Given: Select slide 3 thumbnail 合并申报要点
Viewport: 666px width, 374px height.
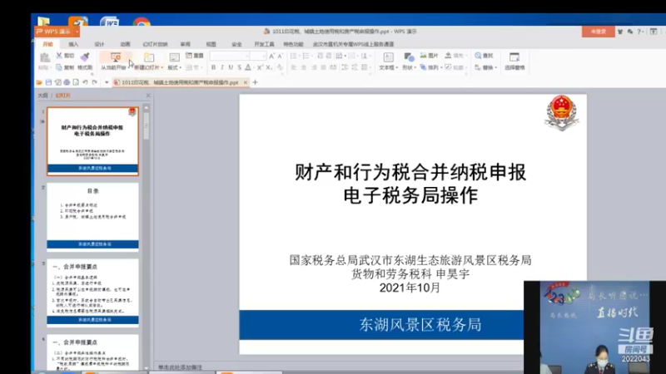Looking at the screenshot, I should (92, 293).
